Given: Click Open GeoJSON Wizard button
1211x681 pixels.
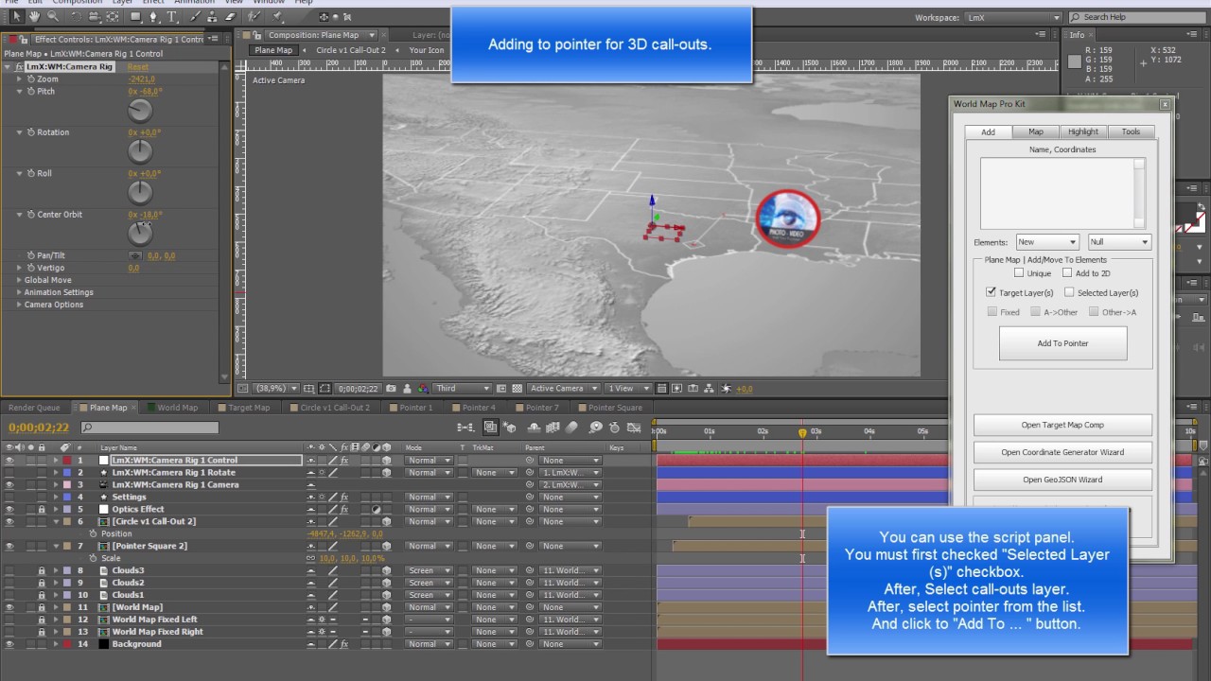Looking at the screenshot, I should coord(1062,480).
